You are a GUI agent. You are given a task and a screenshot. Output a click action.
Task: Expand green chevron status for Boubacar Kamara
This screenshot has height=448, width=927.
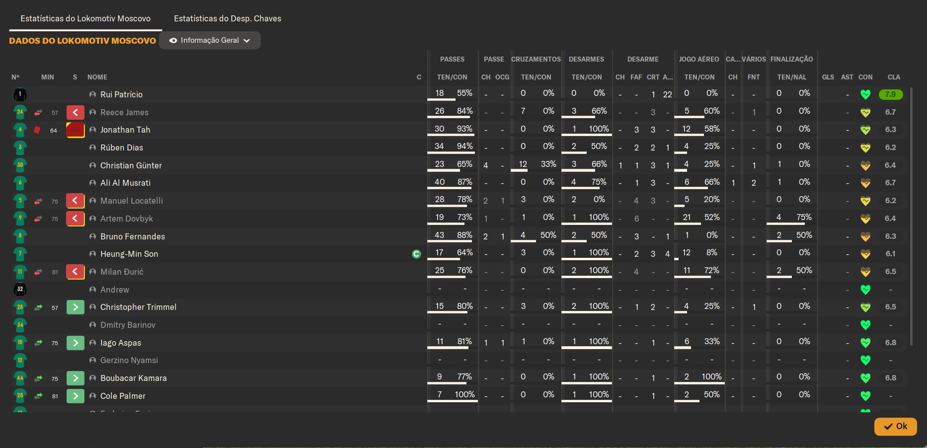coord(76,378)
